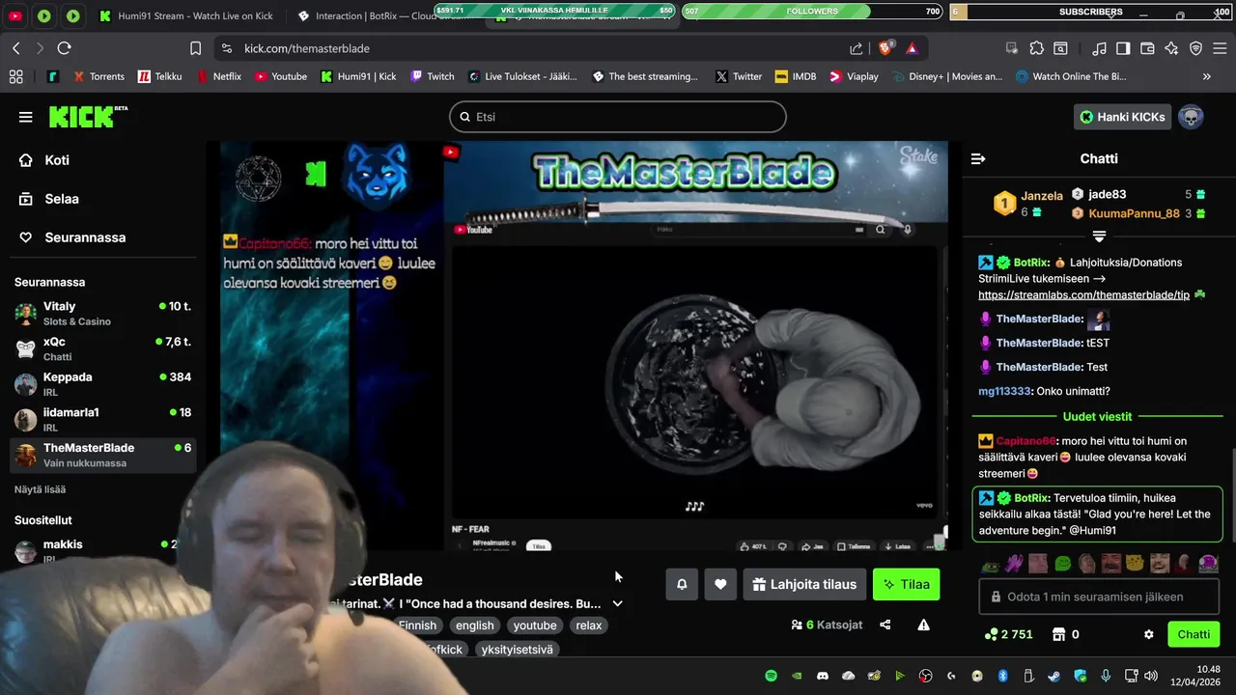Open the streamlabs.com tip link in chat
The width and height of the screenshot is (1236, 695).
pos(1083,294)
